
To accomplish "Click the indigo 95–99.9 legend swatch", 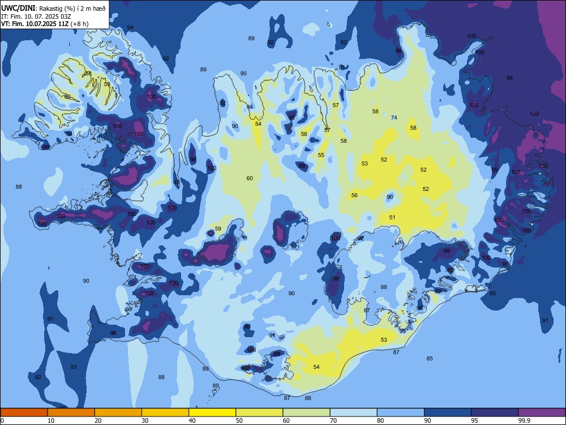I will [495, 413].
